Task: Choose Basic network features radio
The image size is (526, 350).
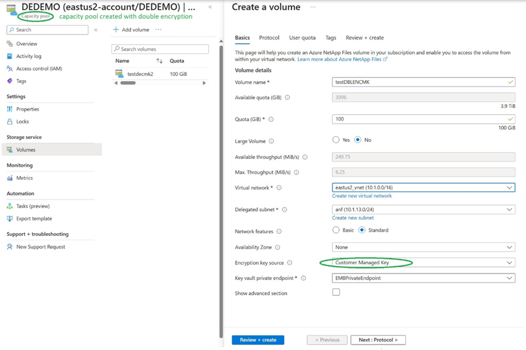Action: click(336, 230)
